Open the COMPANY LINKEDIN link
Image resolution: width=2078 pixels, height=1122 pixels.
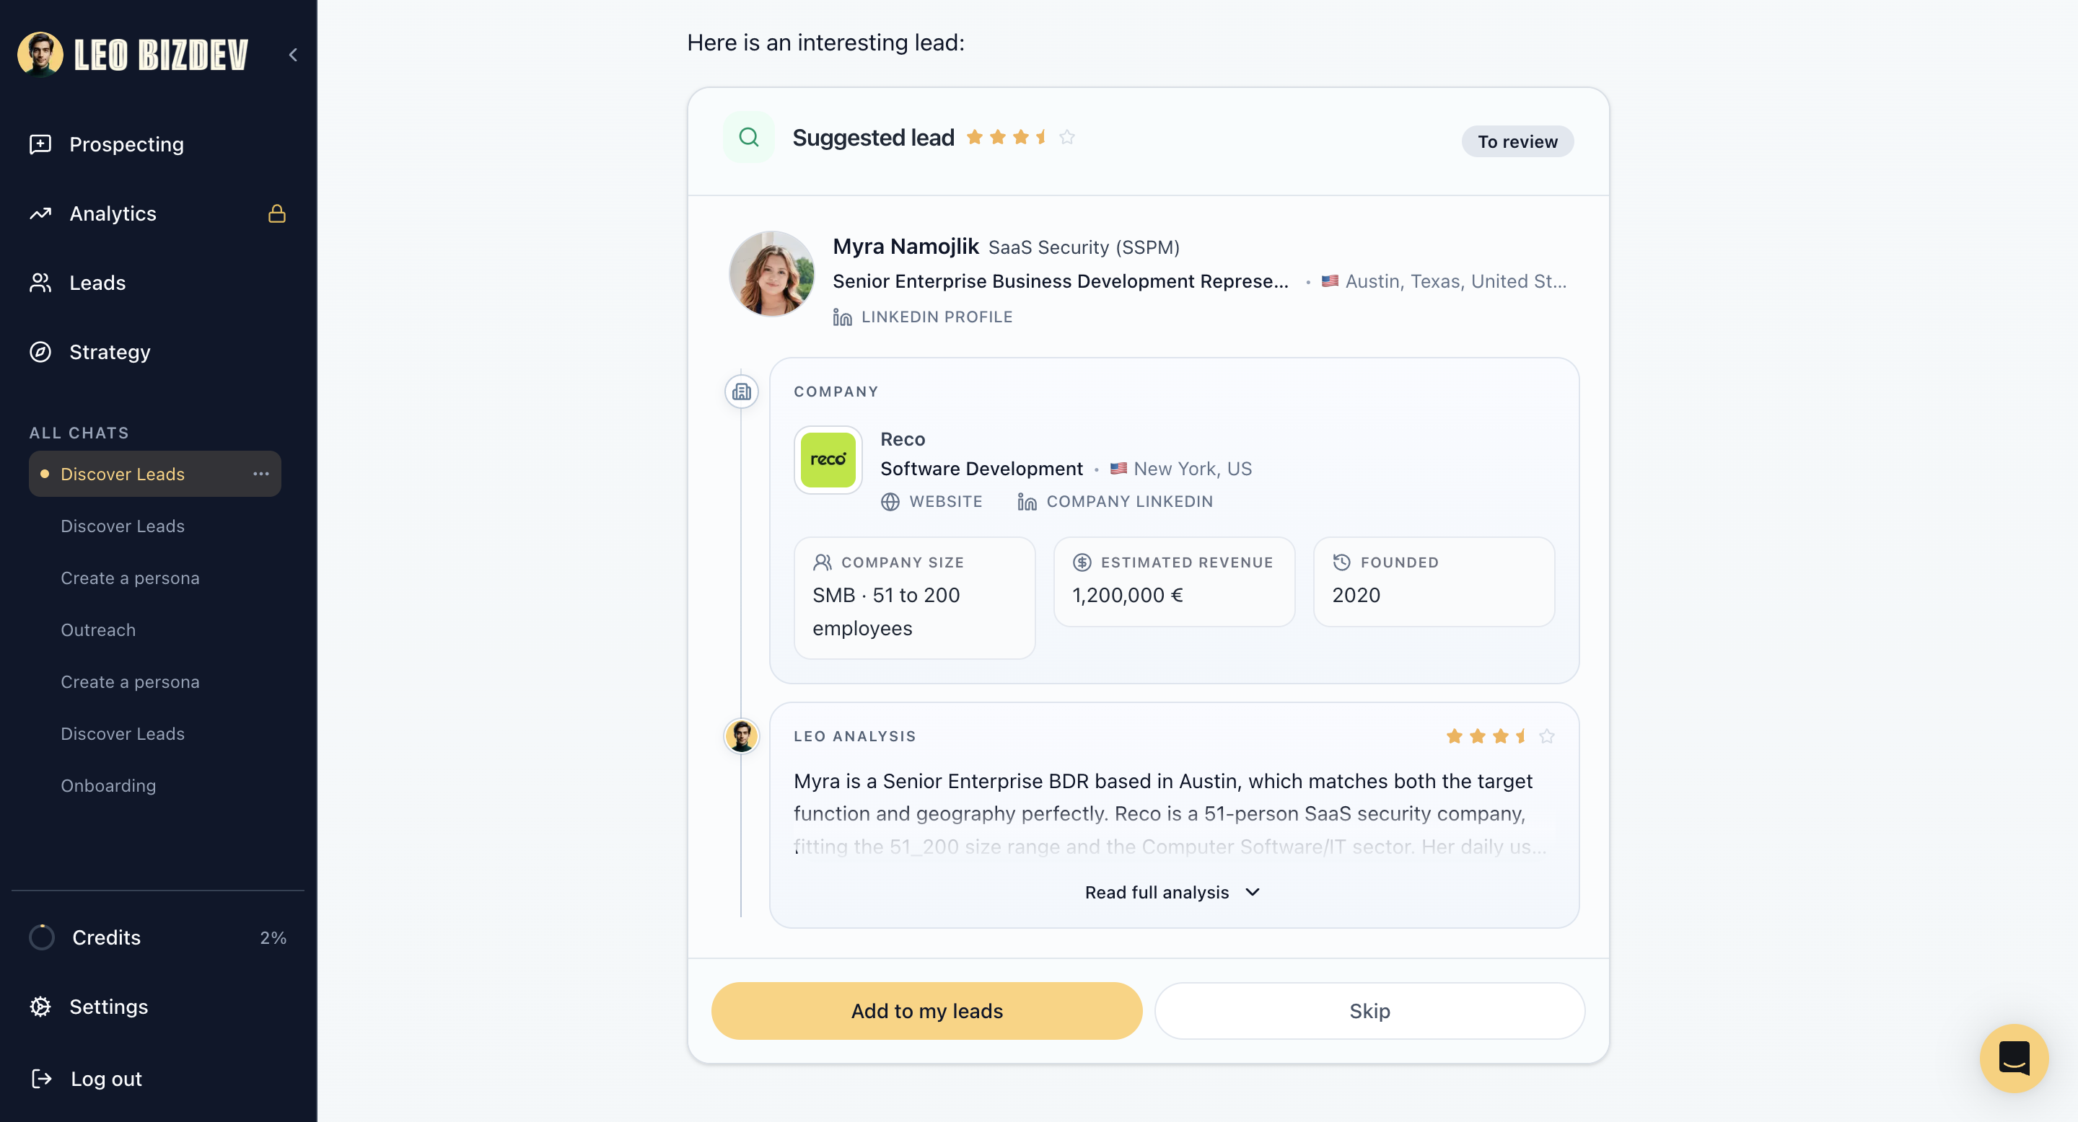click(x=1115, y=501)
